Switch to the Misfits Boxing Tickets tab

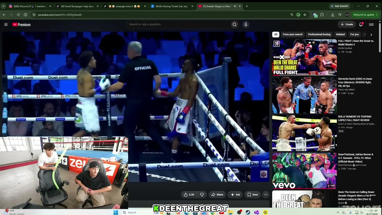click(x=172, y=6)
